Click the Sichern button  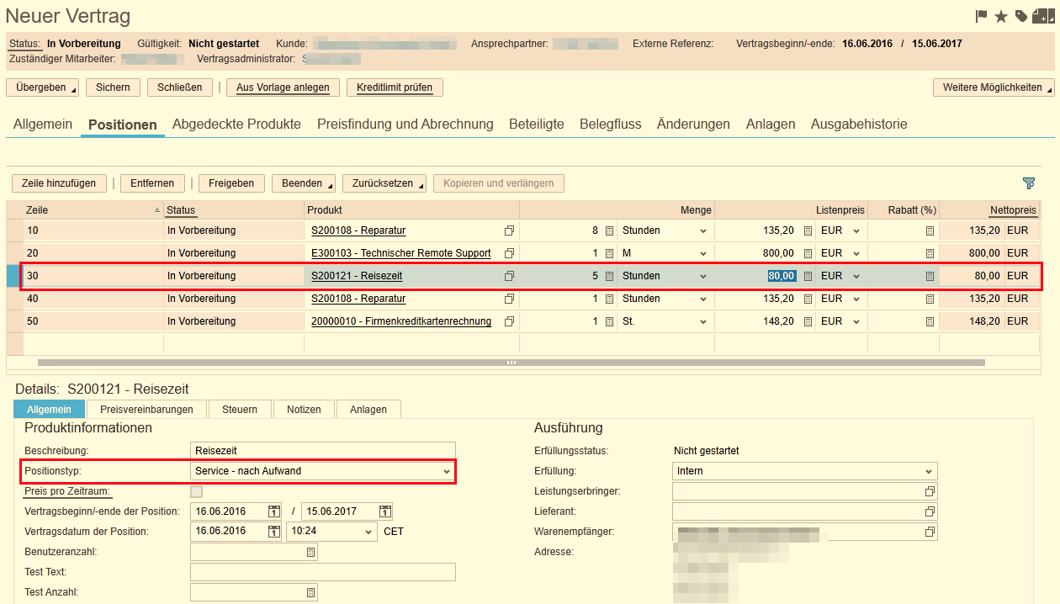pyautogui.click(x=113, y=87)
